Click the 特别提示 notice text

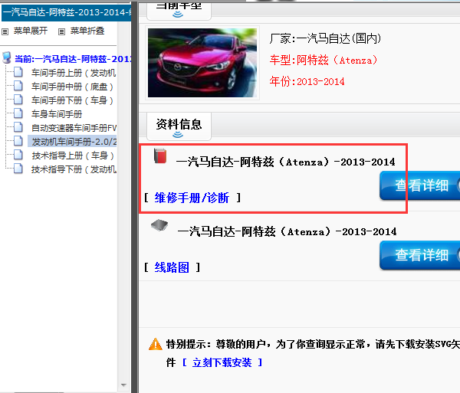click(x=313, y=344)
